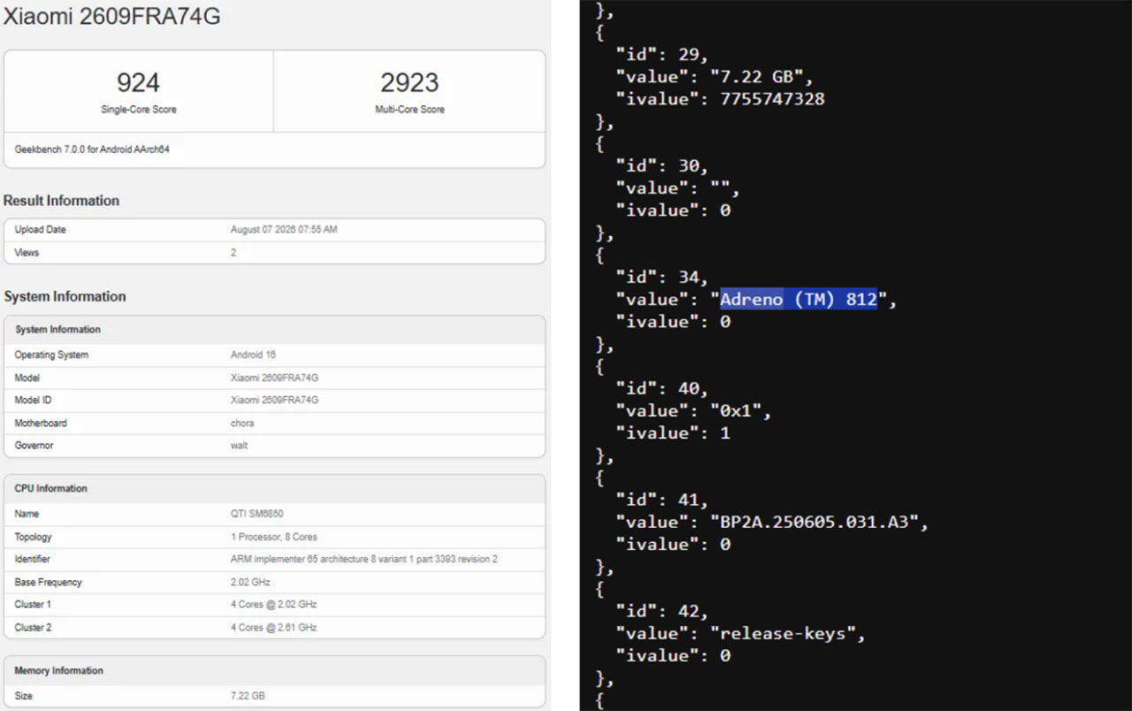1132x711 pixels.
Task: Click the "Cluster 2" row label
Action: [34, 628]
